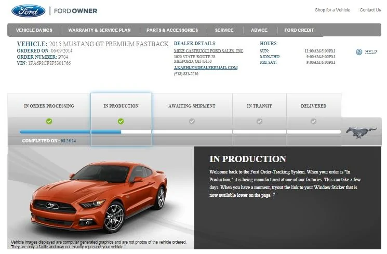Click the HELP text link
Screen dimensions: 387x254
tap(371, 52)
